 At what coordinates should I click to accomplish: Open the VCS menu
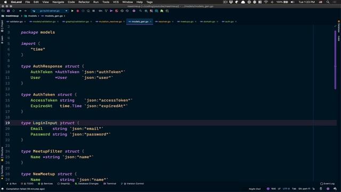pyautogui.click(x=116, y=2)
